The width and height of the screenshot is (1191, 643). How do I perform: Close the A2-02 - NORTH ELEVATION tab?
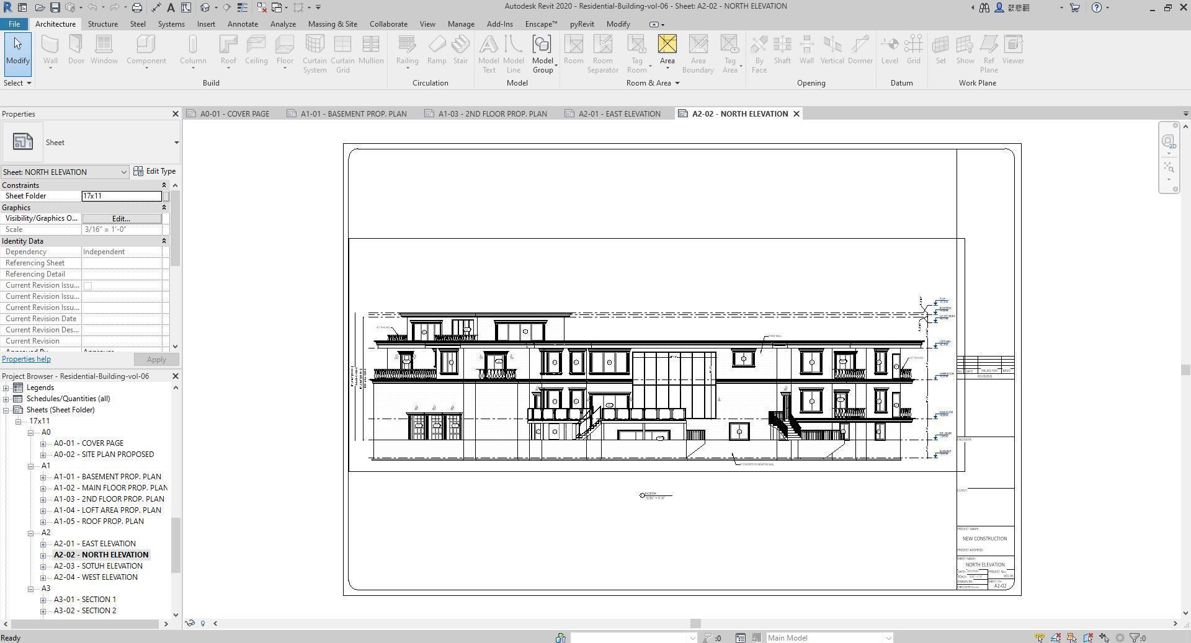coord(796,114)
